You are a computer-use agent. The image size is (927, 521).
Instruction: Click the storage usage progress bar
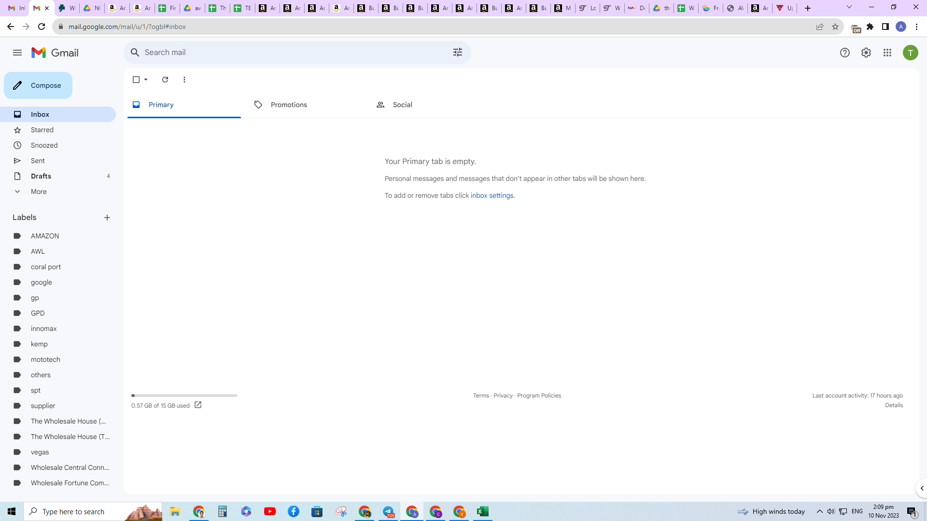click(x=184, y=396)
